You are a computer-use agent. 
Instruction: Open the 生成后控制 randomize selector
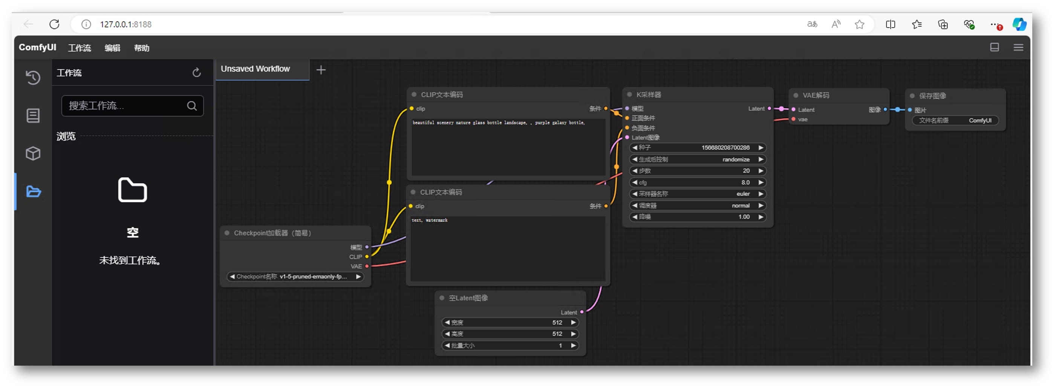click(698, 159)
